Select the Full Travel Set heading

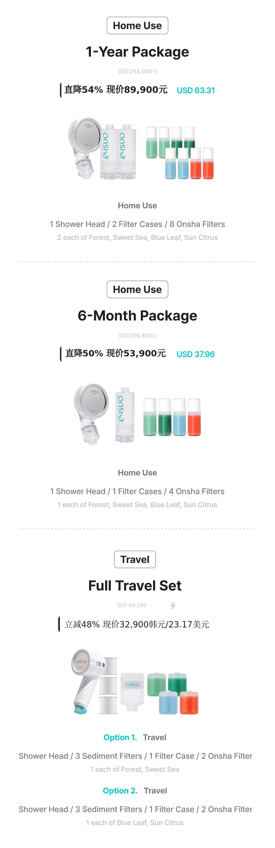coord(134,585)
